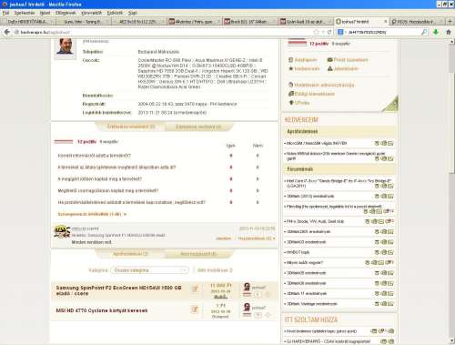Open a new tab with the plus button
This screenshot has width=455, height=345.
coord(450,22)
